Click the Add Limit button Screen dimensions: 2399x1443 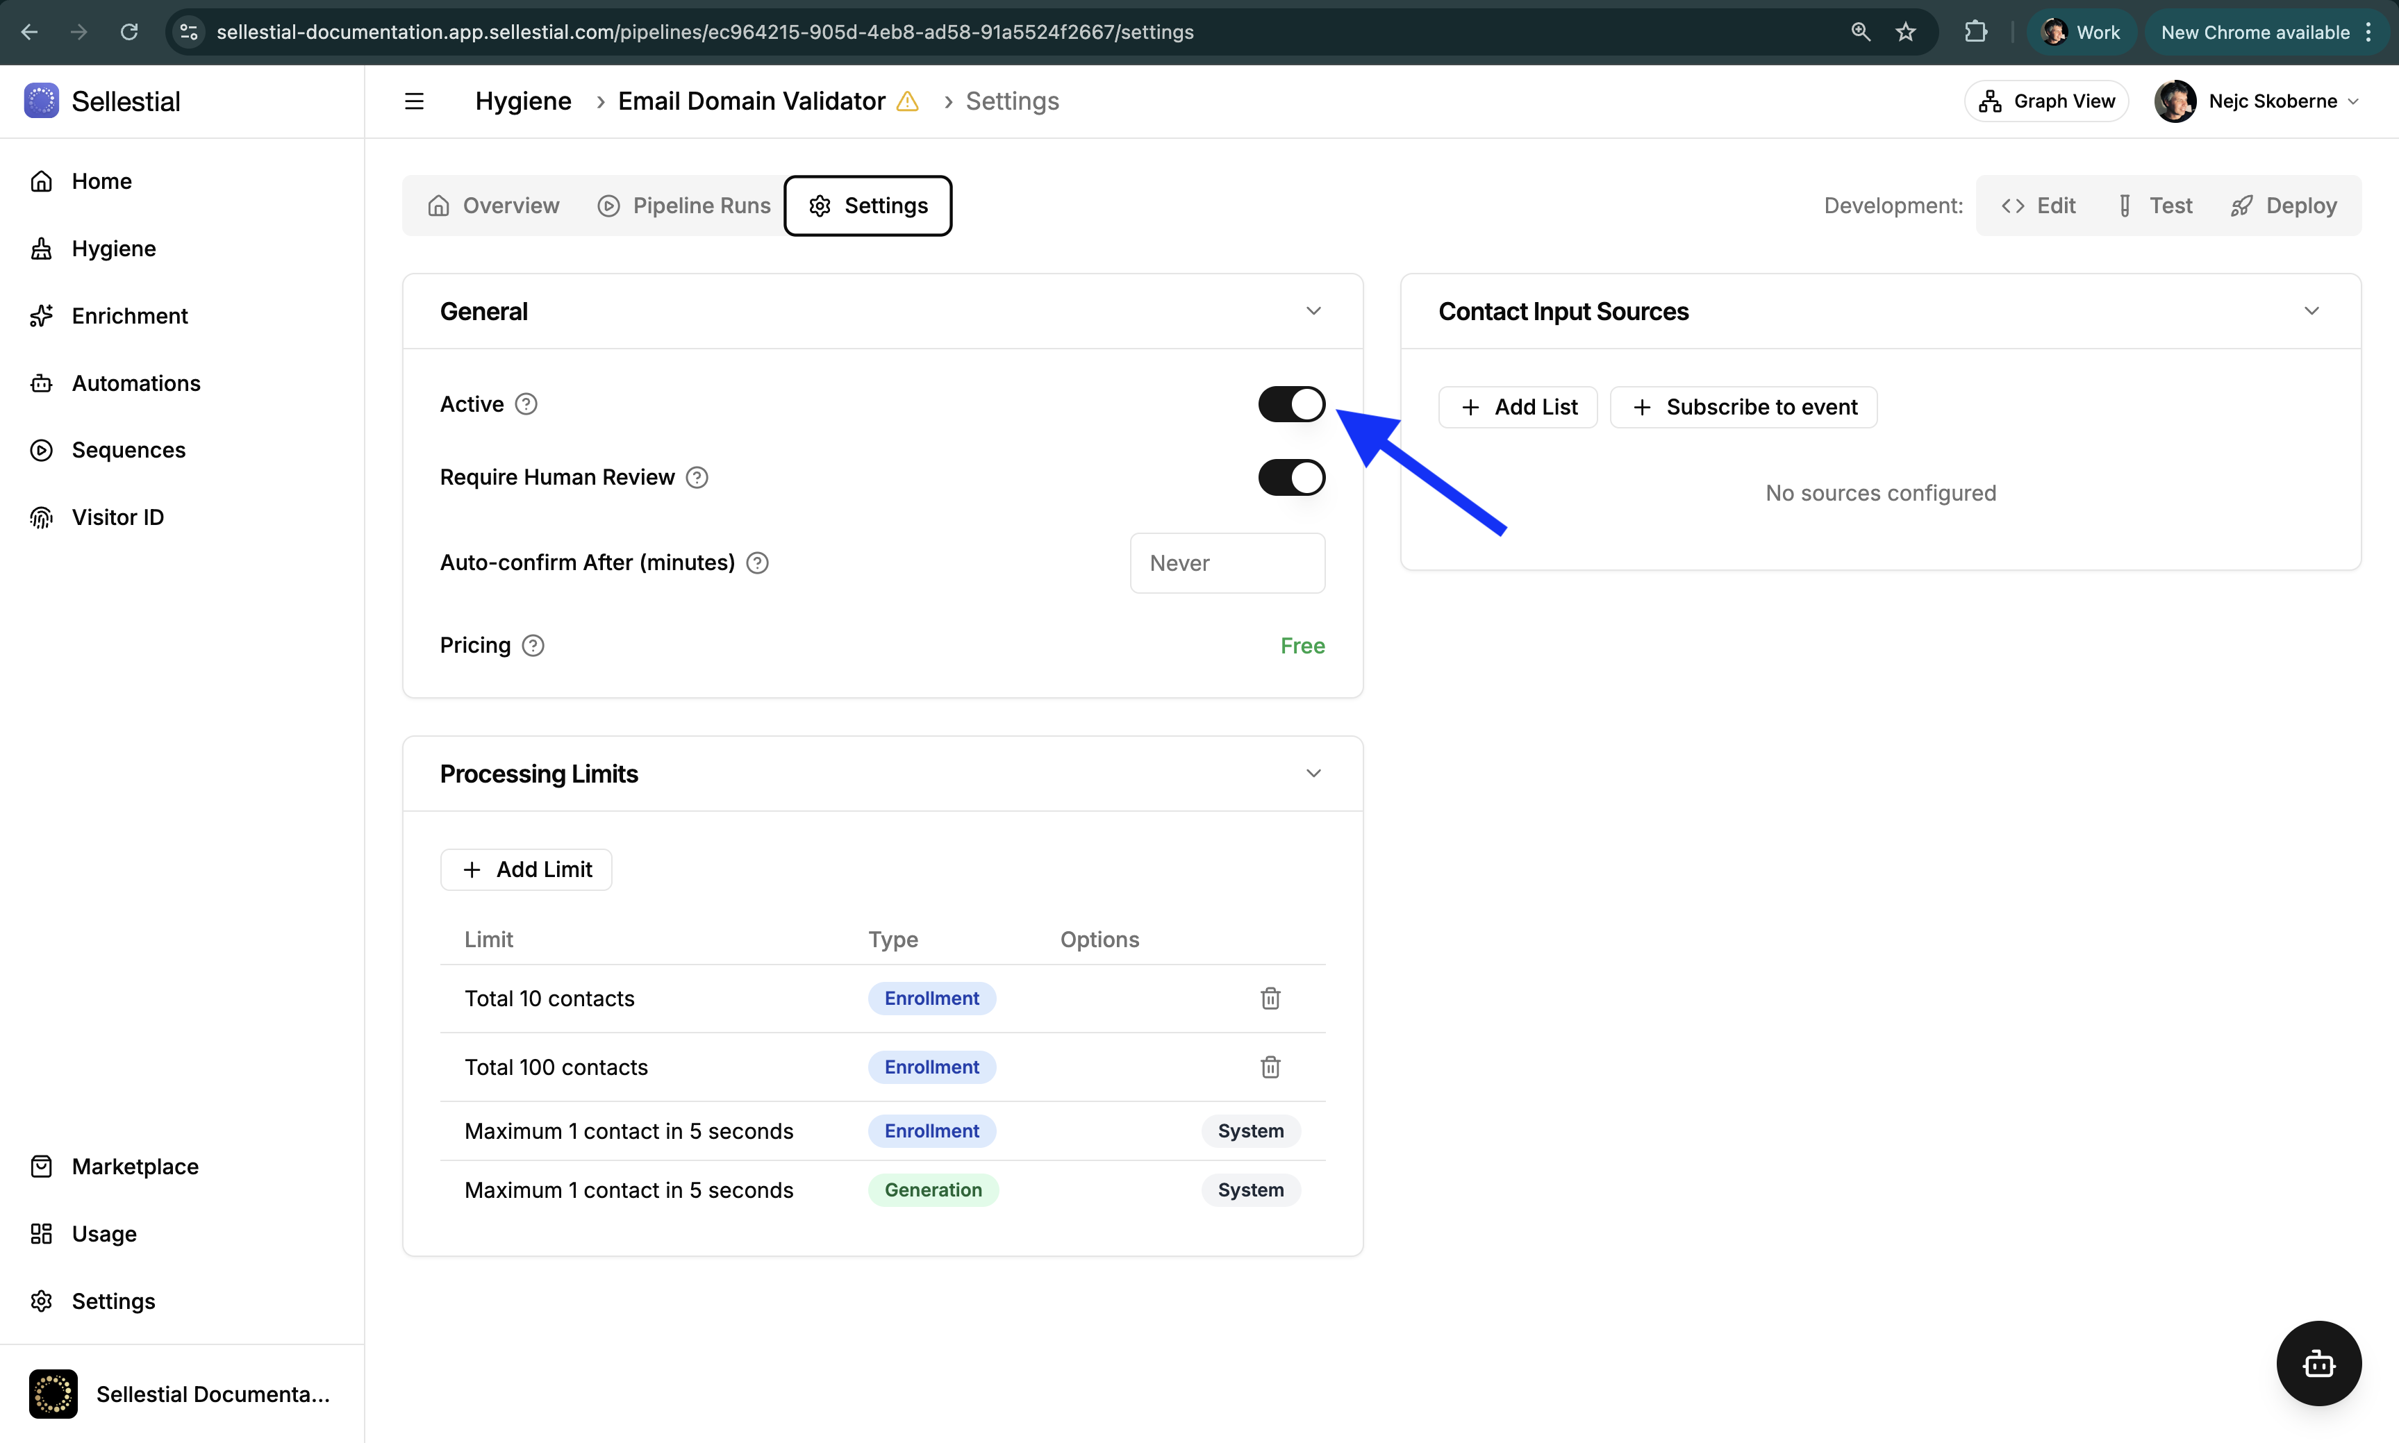pyautogui.click(x=526, y=869)
